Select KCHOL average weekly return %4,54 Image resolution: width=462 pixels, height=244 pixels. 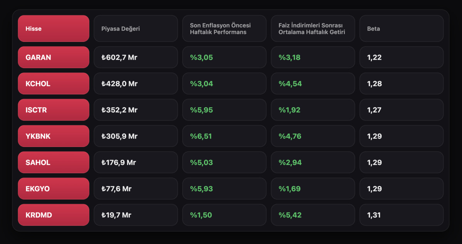[313, 84]
